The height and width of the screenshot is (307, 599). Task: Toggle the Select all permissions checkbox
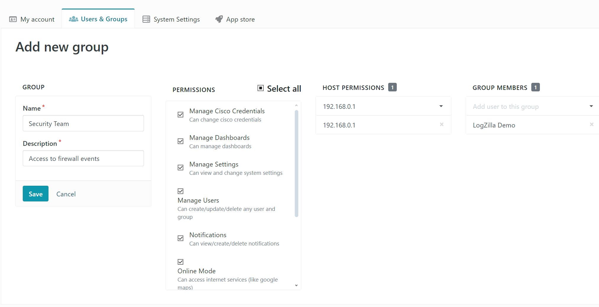pos(260,88)
